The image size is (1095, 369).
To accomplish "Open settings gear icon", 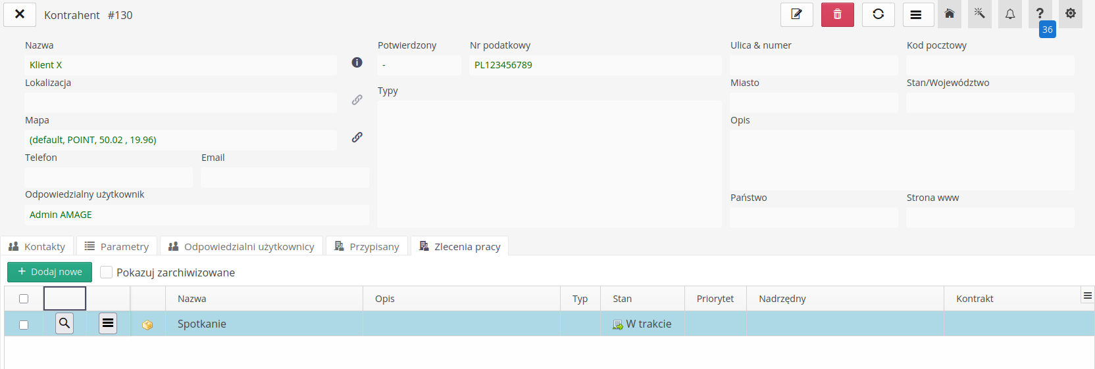I will coord(1071,14).
